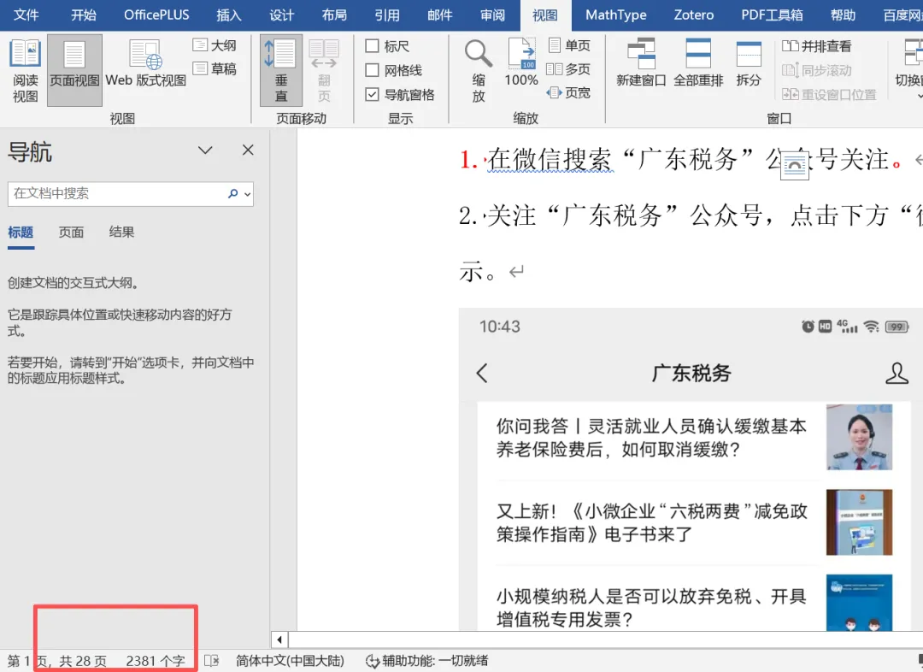Choose multiple pages (多页) zoom
Viewport: 923px width, 672px height.
click(x=569, y=69)
